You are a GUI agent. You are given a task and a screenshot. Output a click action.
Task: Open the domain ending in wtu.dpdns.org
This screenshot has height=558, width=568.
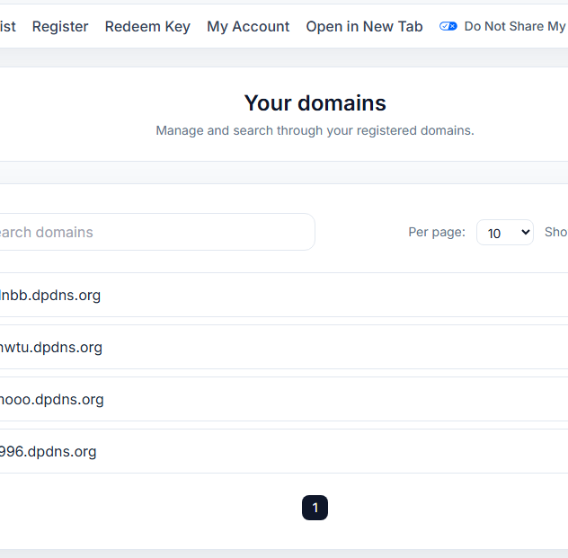(51, 347)
